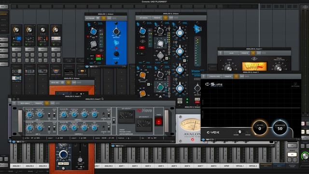Click Copy button in C-Suite plugin header
Screen dimensions: 309x174
241,76
